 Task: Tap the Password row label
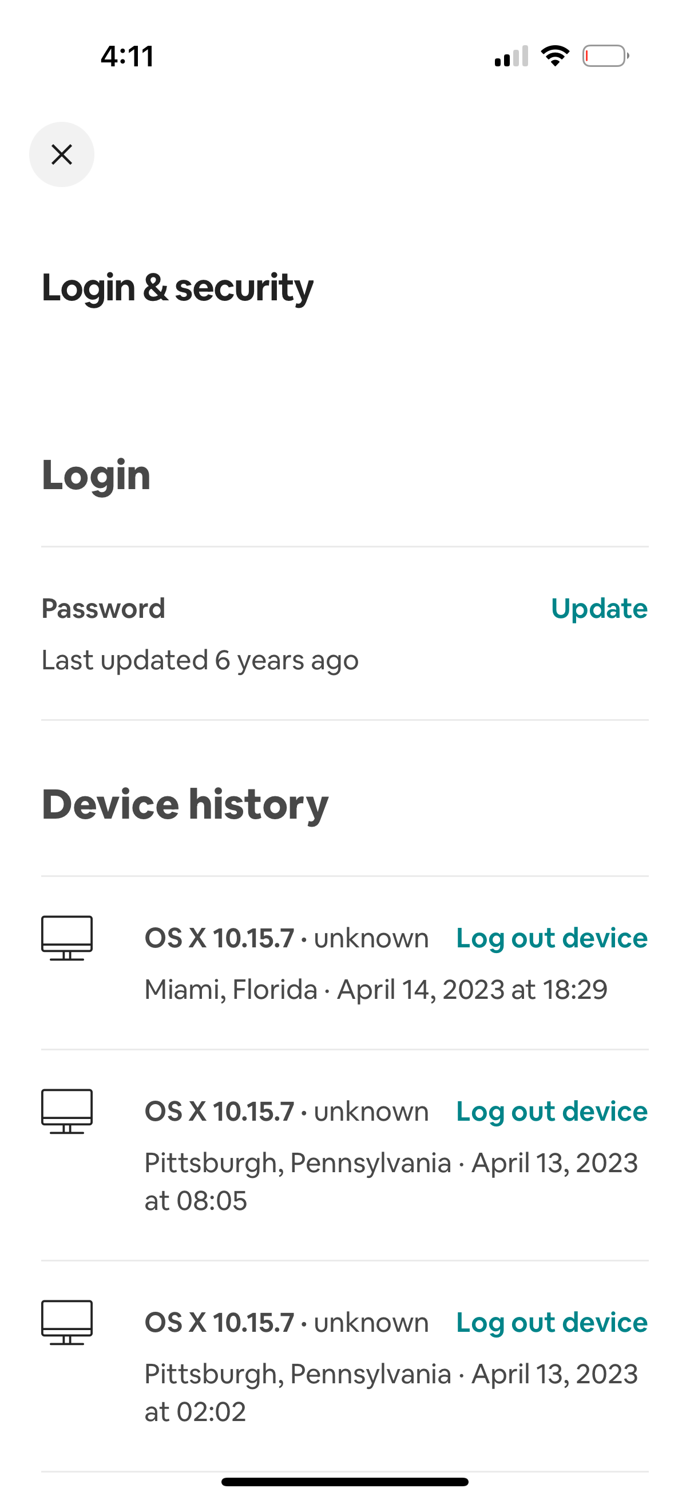click(x=104, y=608)
